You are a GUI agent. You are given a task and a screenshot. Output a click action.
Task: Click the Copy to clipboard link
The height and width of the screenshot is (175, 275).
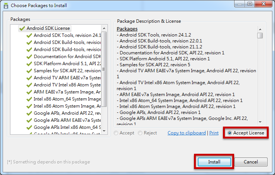[187, 133]
